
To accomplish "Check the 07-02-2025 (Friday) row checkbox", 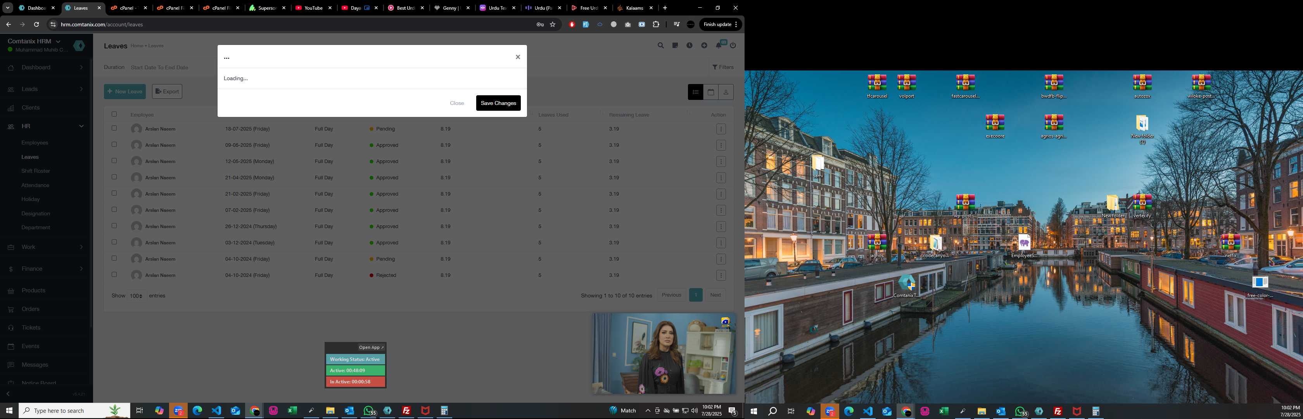I will pos(114,209).
